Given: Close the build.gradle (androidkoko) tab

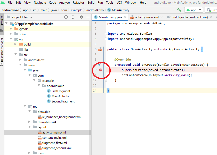Looking at the screenshot, I should tap(211, 17).
